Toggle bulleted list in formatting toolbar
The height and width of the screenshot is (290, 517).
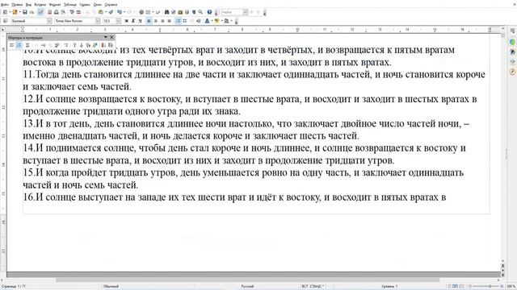coord(185,21)
